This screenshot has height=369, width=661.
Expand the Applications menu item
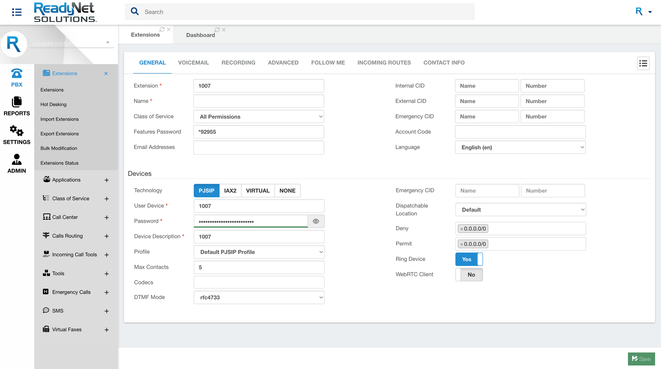click(107, 180)
